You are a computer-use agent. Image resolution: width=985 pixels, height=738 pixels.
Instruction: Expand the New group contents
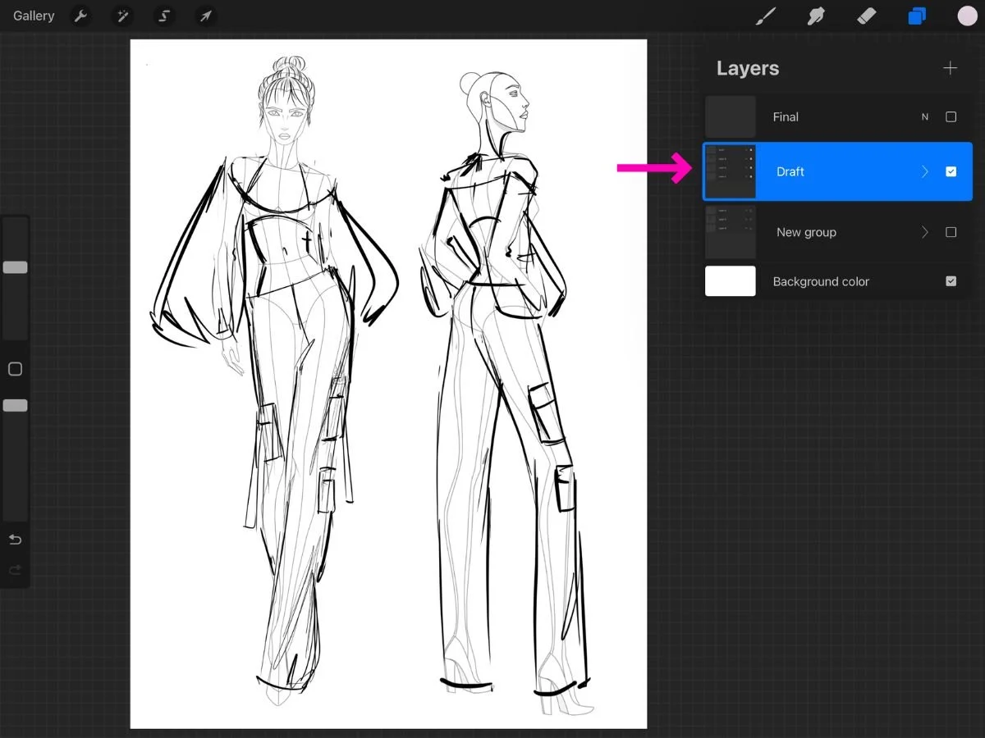924,232
